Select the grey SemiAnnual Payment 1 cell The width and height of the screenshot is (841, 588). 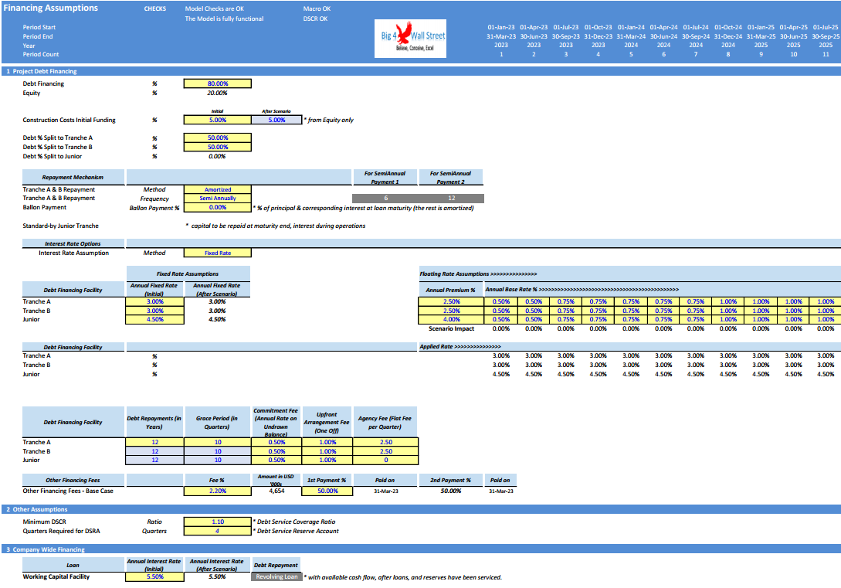(x=385, y=199)
